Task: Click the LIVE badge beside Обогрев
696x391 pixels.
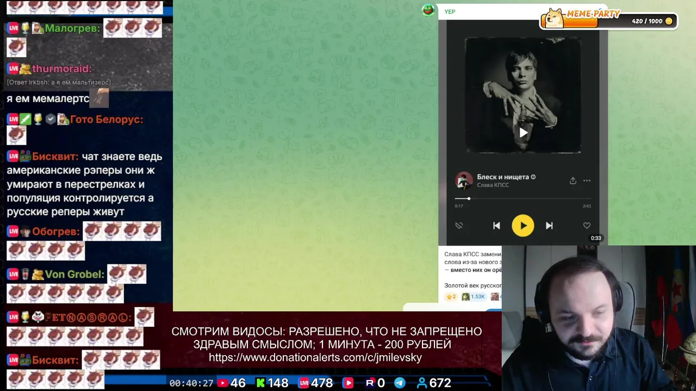Action: click(13, 231)
